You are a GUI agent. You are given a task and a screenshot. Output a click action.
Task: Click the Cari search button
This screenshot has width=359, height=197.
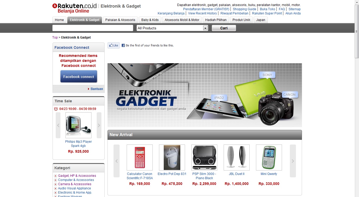click(224, 28)
